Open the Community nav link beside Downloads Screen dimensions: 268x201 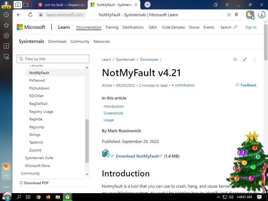(80, 41)
